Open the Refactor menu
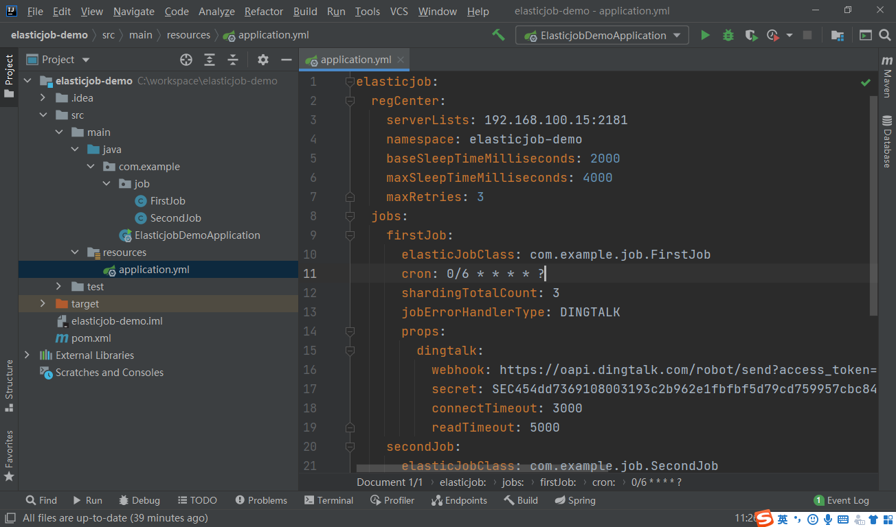The height and width of the screenshot is (527, 896). coord(264,12)
